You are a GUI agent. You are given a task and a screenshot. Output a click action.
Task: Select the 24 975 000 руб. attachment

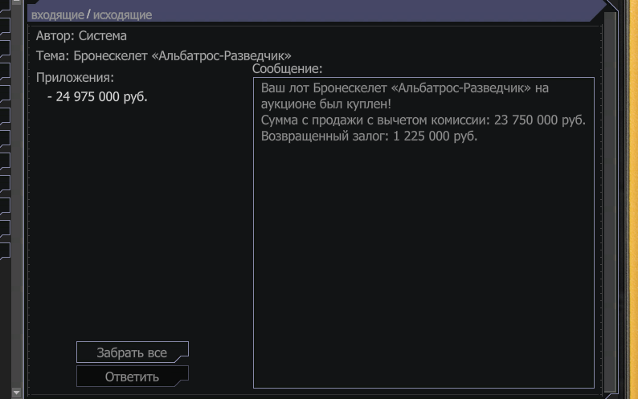[x=98, y=97]
